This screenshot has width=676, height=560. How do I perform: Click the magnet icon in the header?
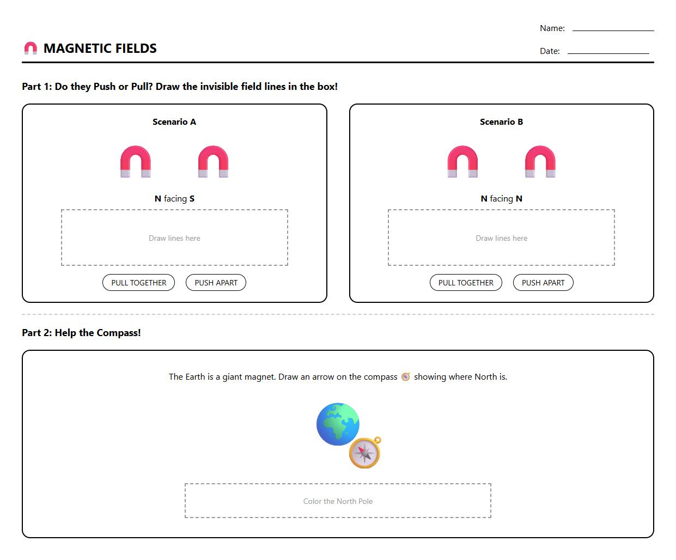[31, 48]
